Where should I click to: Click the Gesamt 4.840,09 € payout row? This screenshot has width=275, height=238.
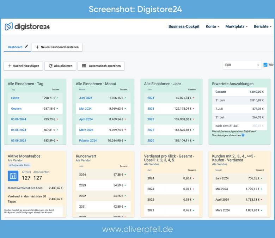(x=239, y=92)
